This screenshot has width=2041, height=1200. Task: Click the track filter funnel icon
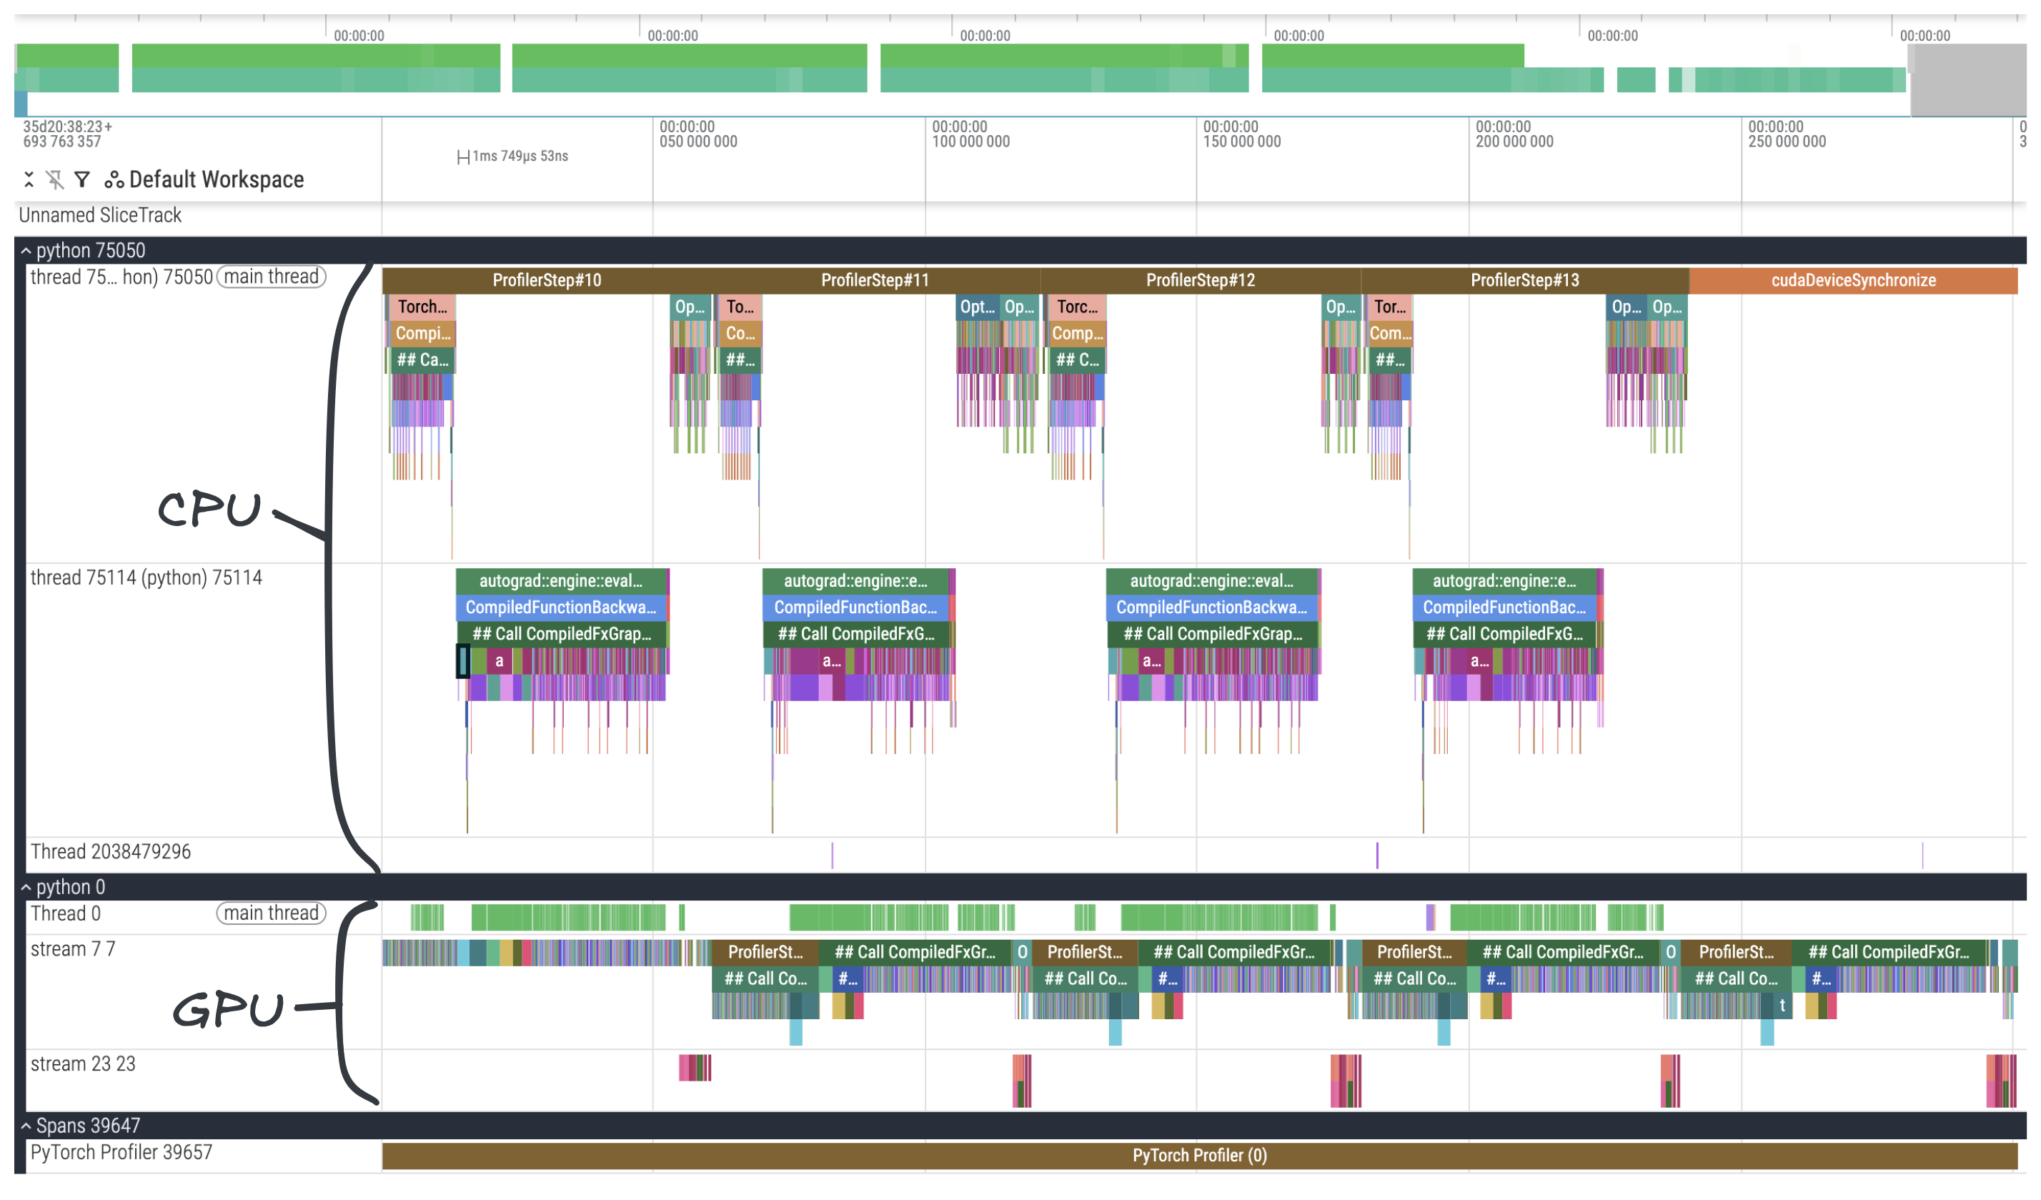81,179
